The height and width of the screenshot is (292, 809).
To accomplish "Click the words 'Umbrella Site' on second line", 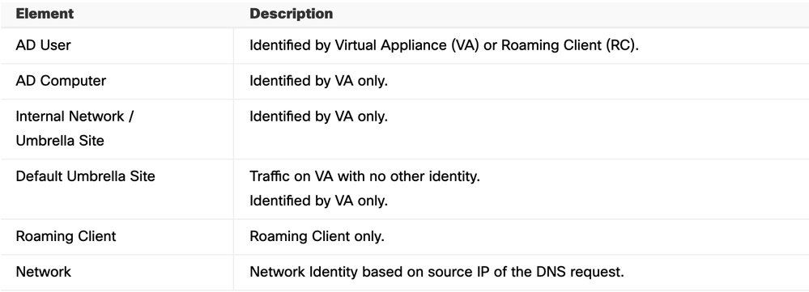I will [x=60, y=141].
